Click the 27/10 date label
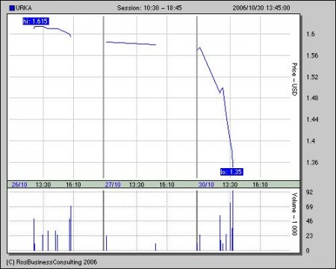336x269 pixels. coord(113,185)
